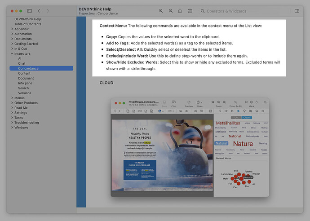Click the zoom out magnifier icon
310x221 pixels.
click(171, 11)
